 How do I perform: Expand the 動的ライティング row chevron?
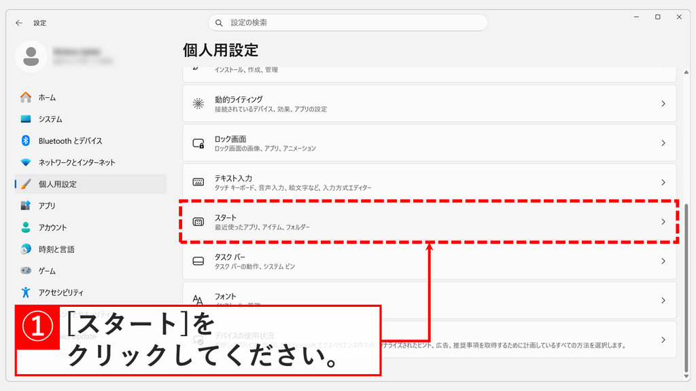663,104
